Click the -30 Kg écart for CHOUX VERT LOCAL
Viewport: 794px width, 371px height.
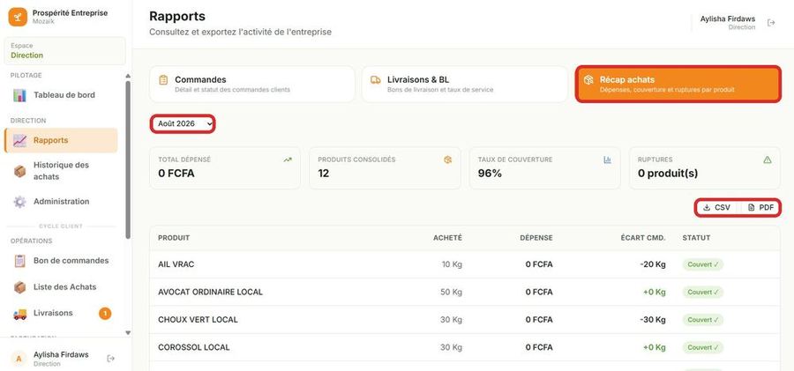tap(653, 320)
